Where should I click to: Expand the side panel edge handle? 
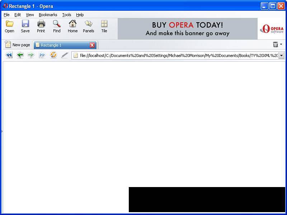(x=2, y=131)
